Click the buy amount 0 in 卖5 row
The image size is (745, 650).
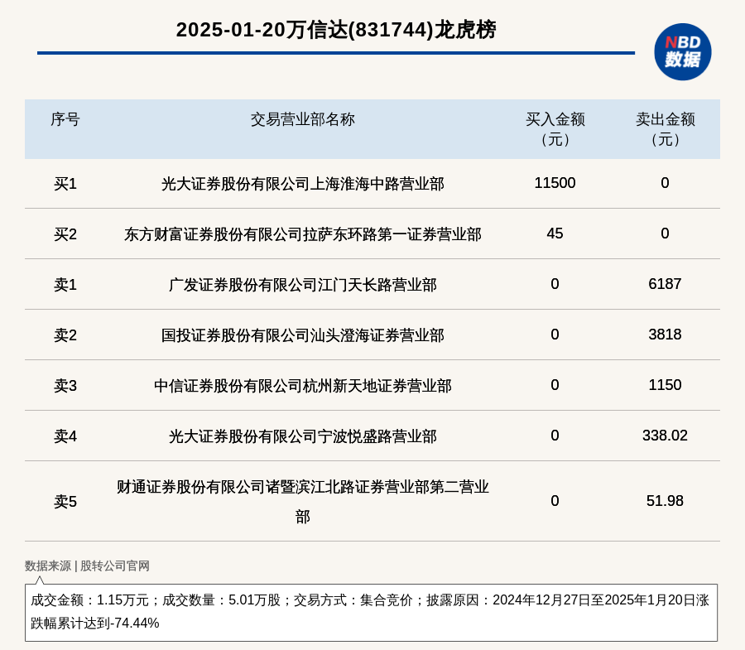click(x=555, y=501)
